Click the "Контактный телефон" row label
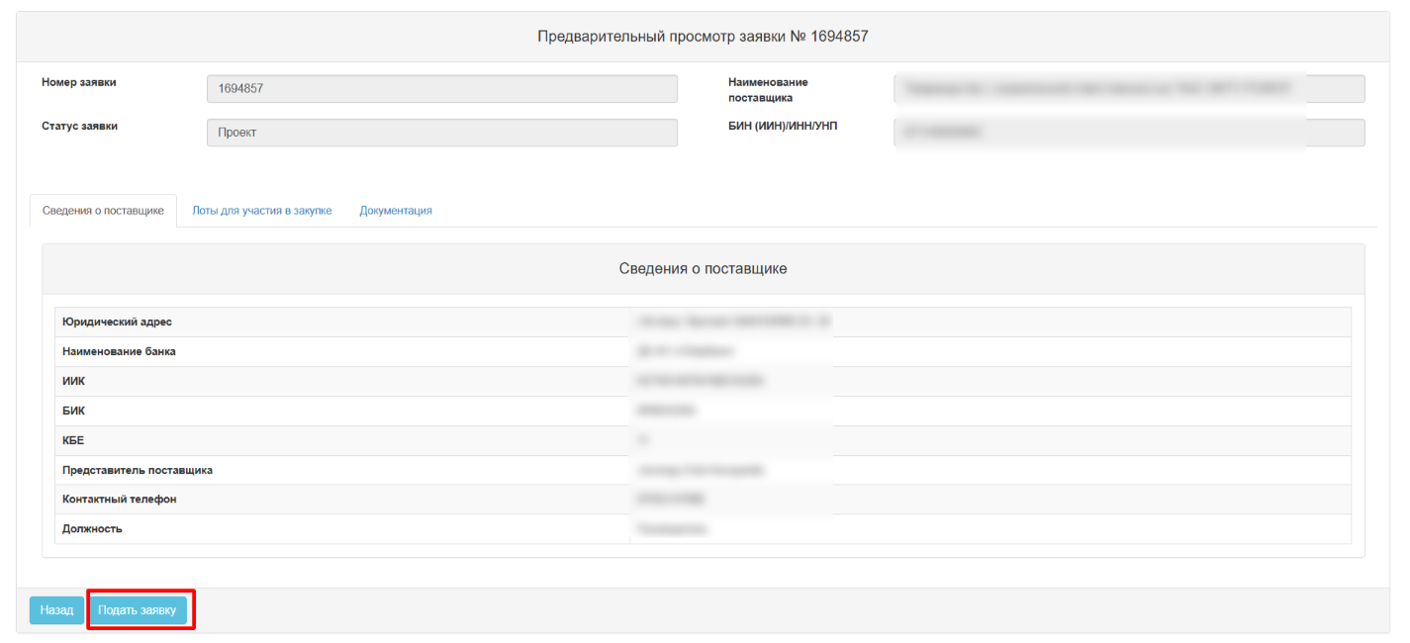The height and width of the screenshot is (643, 1410). [x=119, y=500]
